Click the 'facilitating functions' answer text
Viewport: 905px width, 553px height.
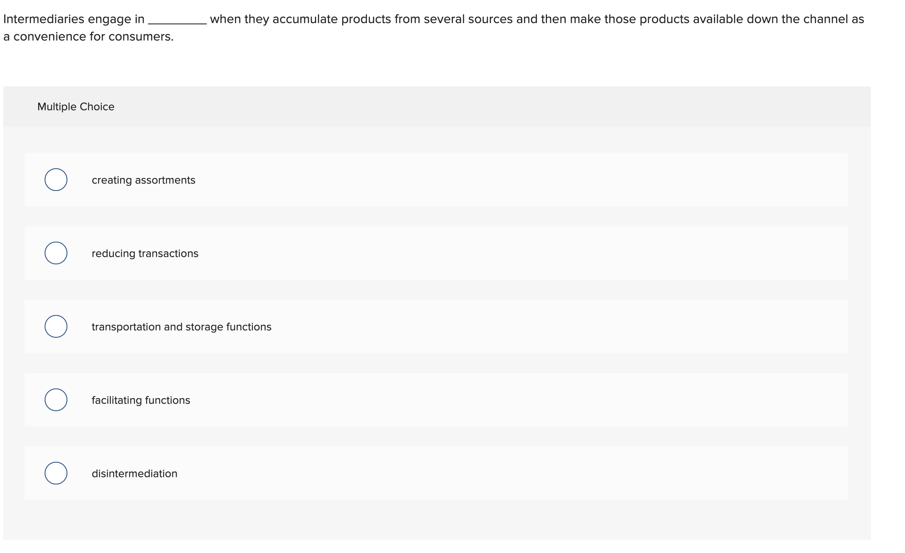coord(141,400)
